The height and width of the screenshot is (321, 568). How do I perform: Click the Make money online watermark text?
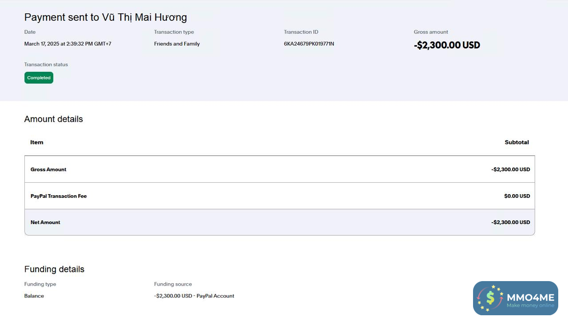(530, 305)
